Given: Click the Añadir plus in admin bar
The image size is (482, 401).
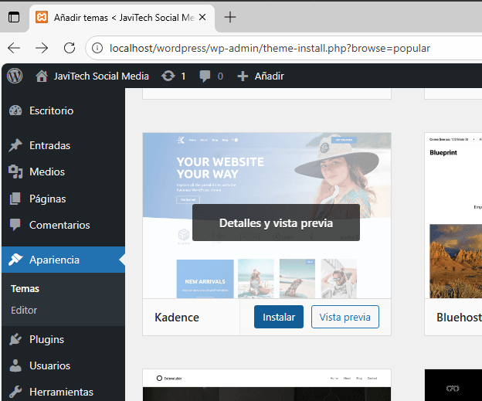Looking at the screenshot, I should pyautogui.click(x=260, y=76).
